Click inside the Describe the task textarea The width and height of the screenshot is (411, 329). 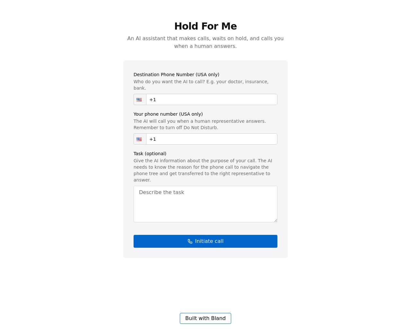205,204
